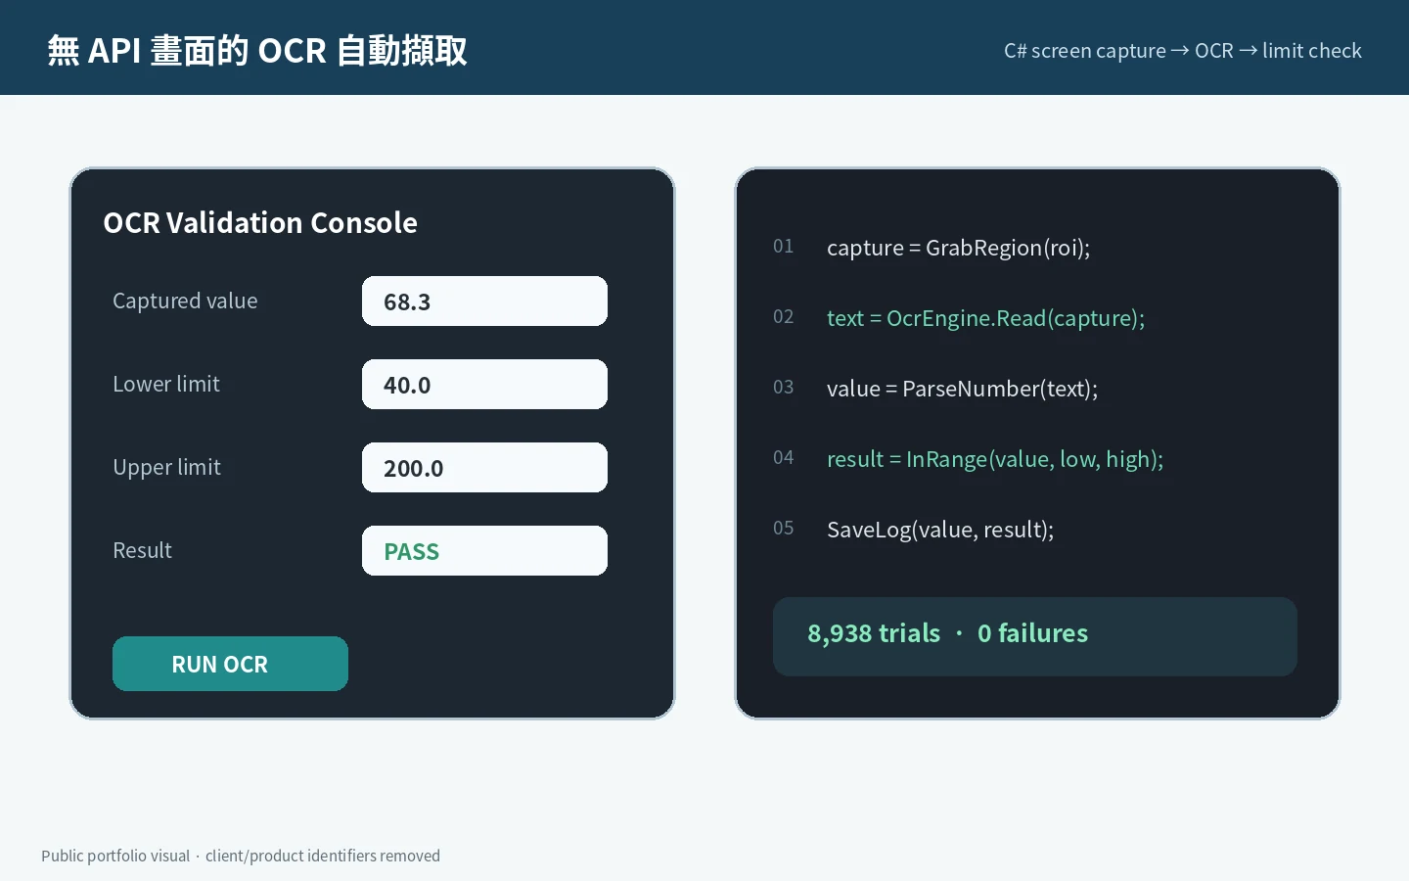The image size is (1409, 881).
Task: Select code line capture = GrabRegion(roi);
Action: pyautogui.click(x=958, y=248)
